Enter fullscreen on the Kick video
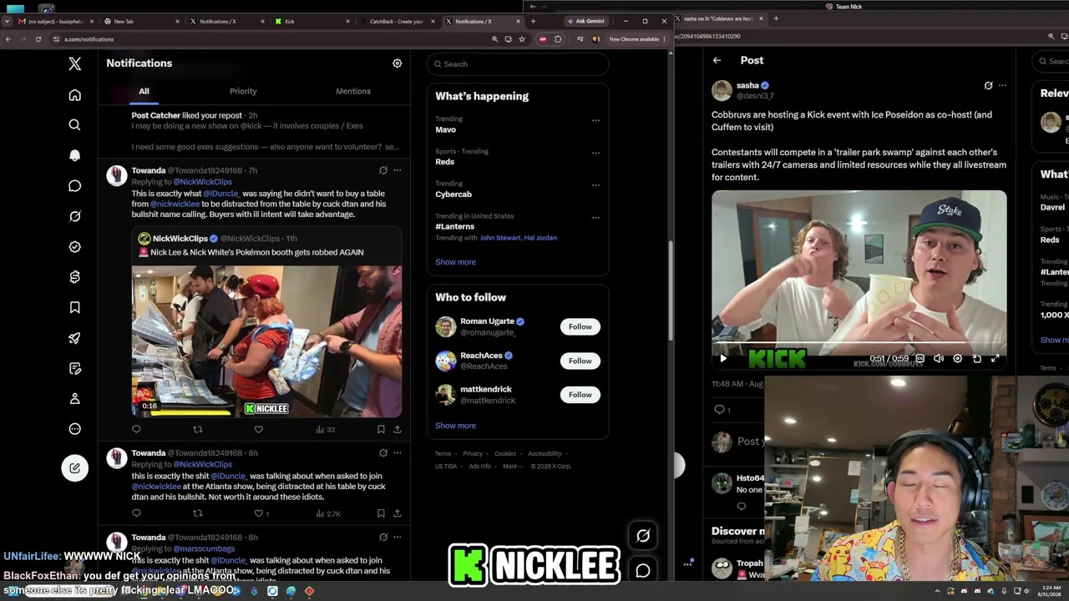 [995, 359]
